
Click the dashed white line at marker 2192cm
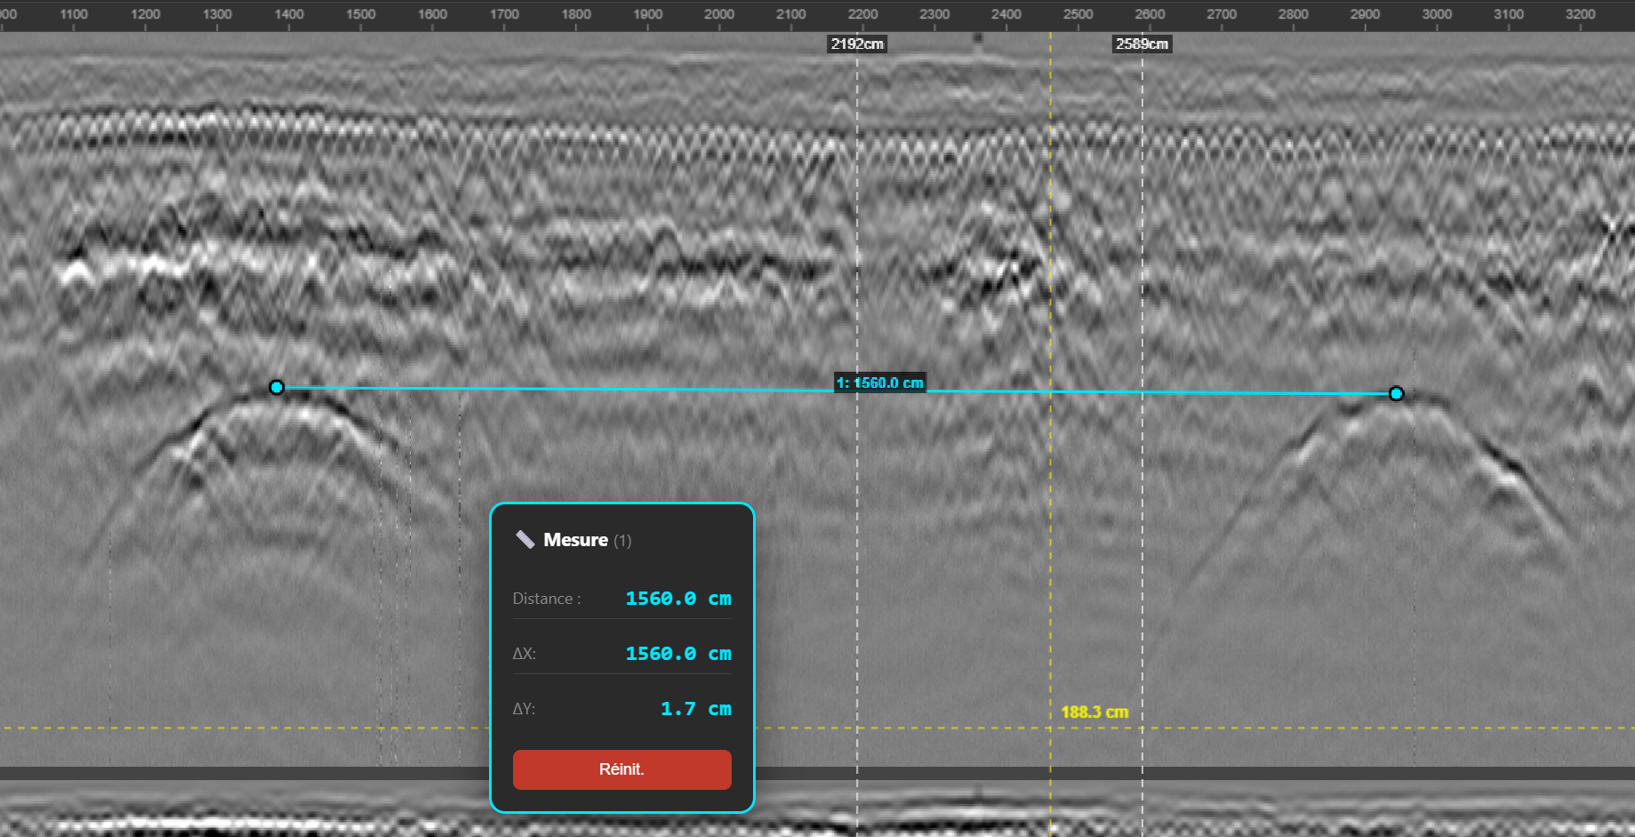857,267
